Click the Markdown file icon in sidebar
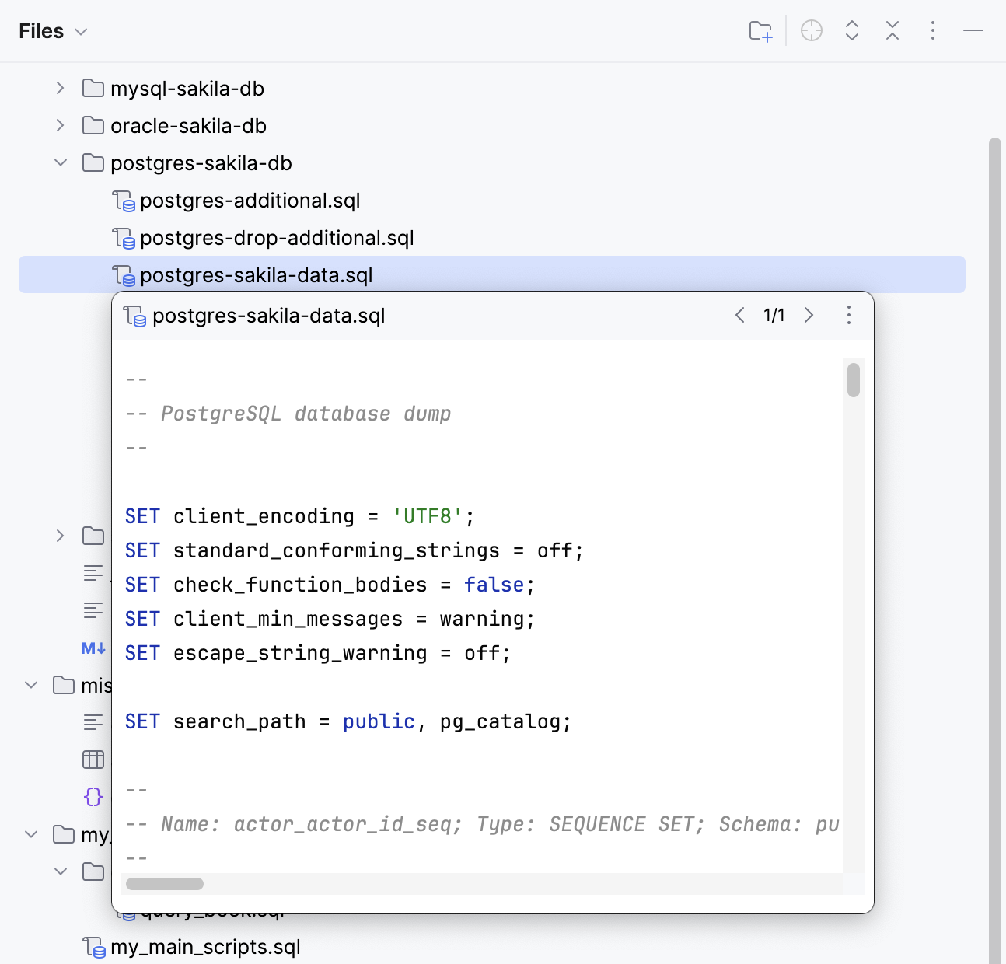 click(92, 648)
